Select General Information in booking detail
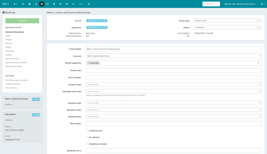The height and width of the screenshot is (154, 267). [15, 32]
